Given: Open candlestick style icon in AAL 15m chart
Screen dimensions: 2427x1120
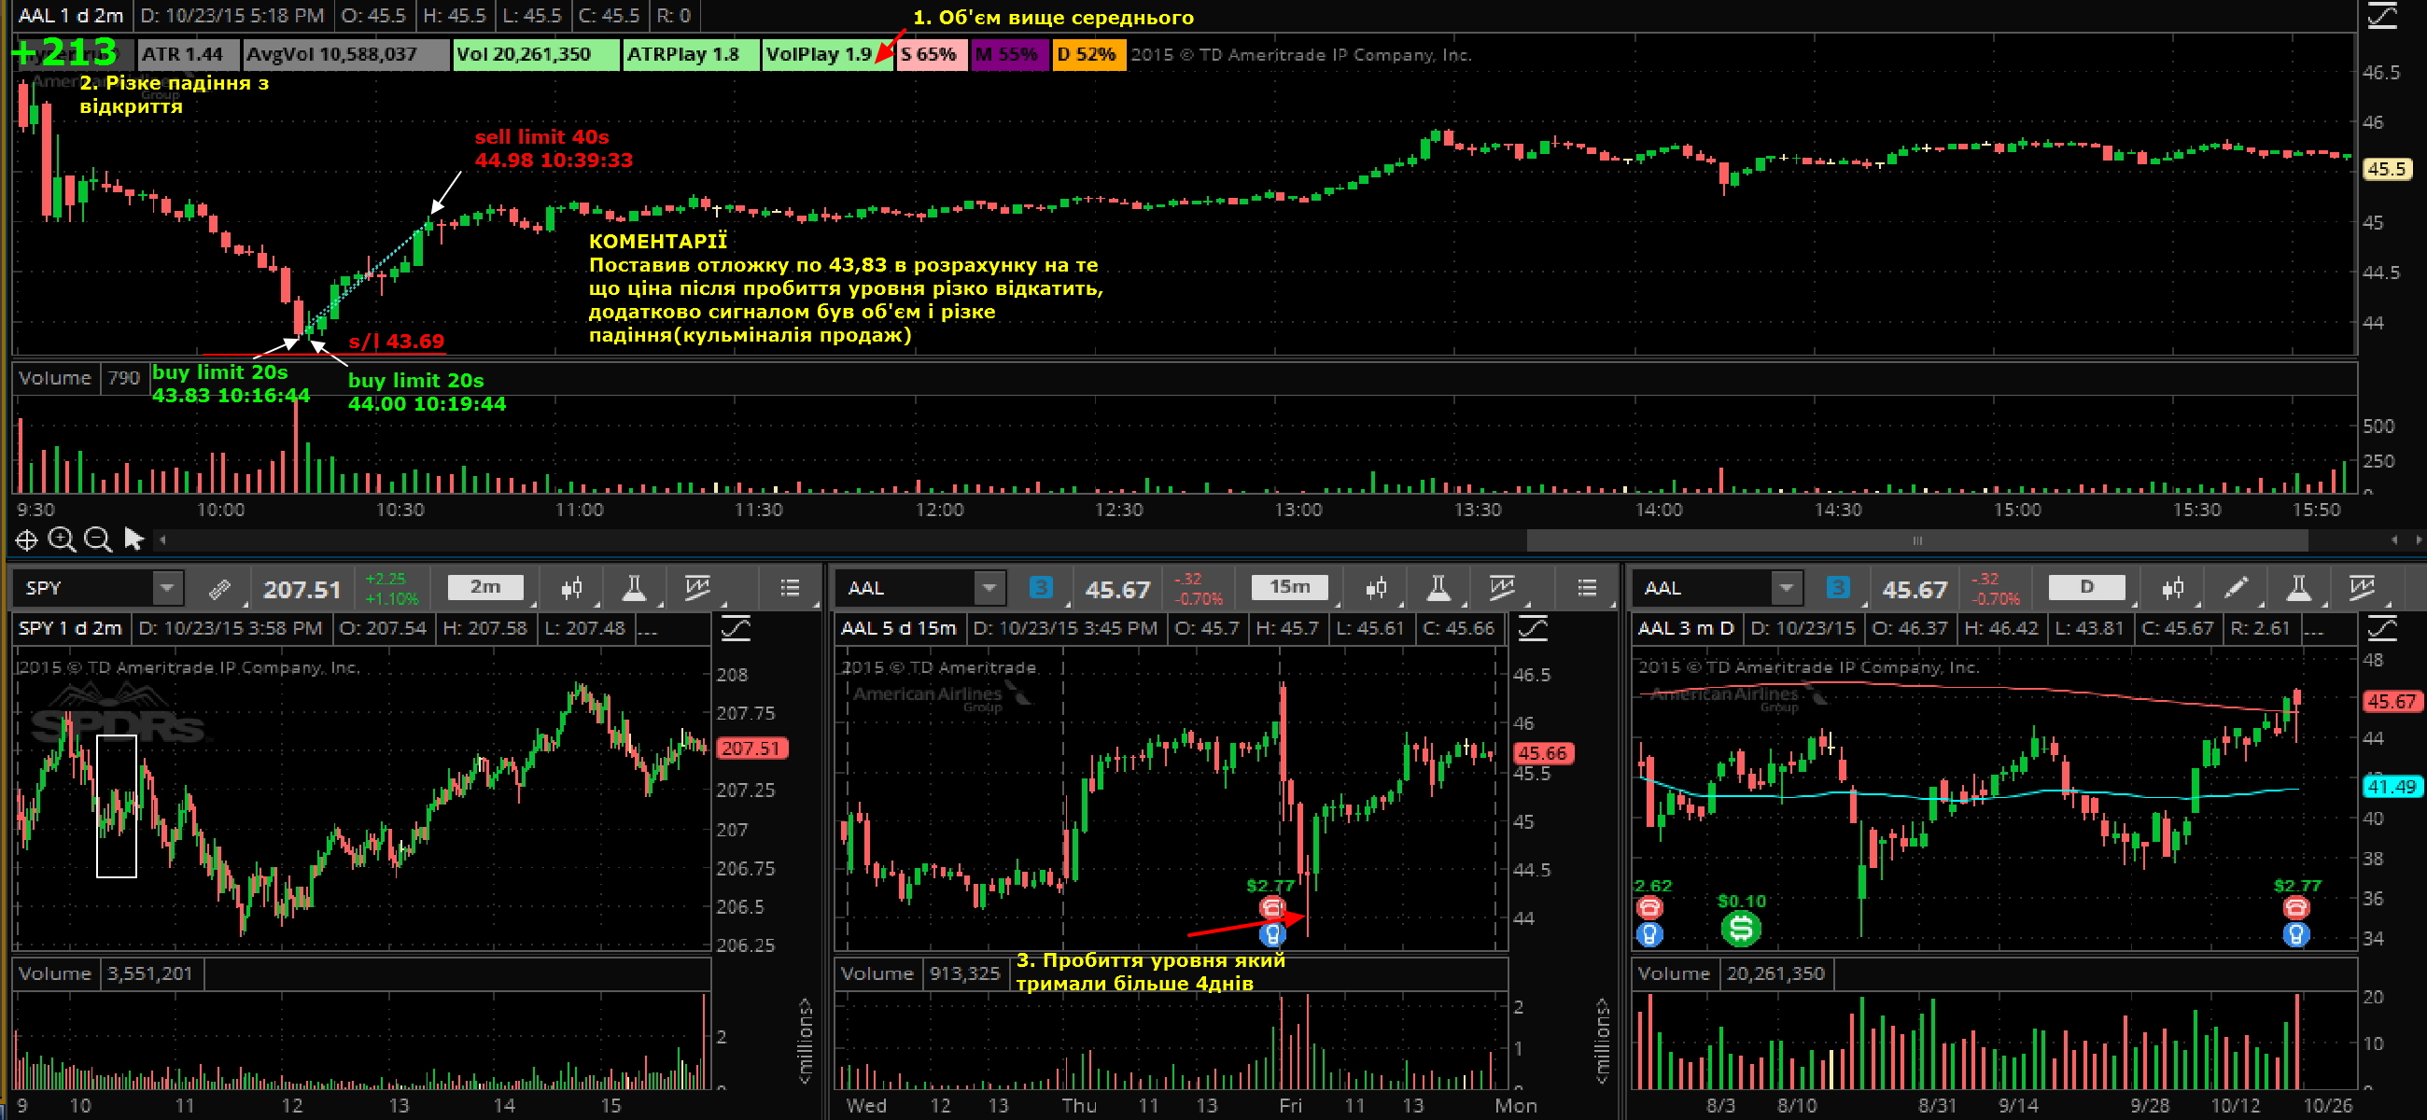Looking at the screenshot, I should point(1376,589).
